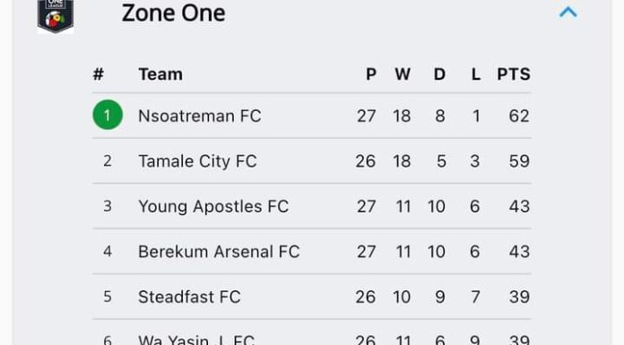Open Berekum Arsenal FC team
Screen dimensions: 624x345
coord(219,252)
